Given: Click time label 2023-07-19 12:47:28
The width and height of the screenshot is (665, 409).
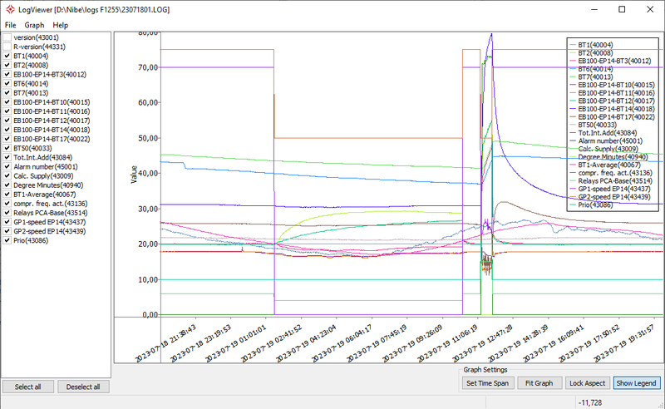Looking at the screenshot, I should coord(483,344).
